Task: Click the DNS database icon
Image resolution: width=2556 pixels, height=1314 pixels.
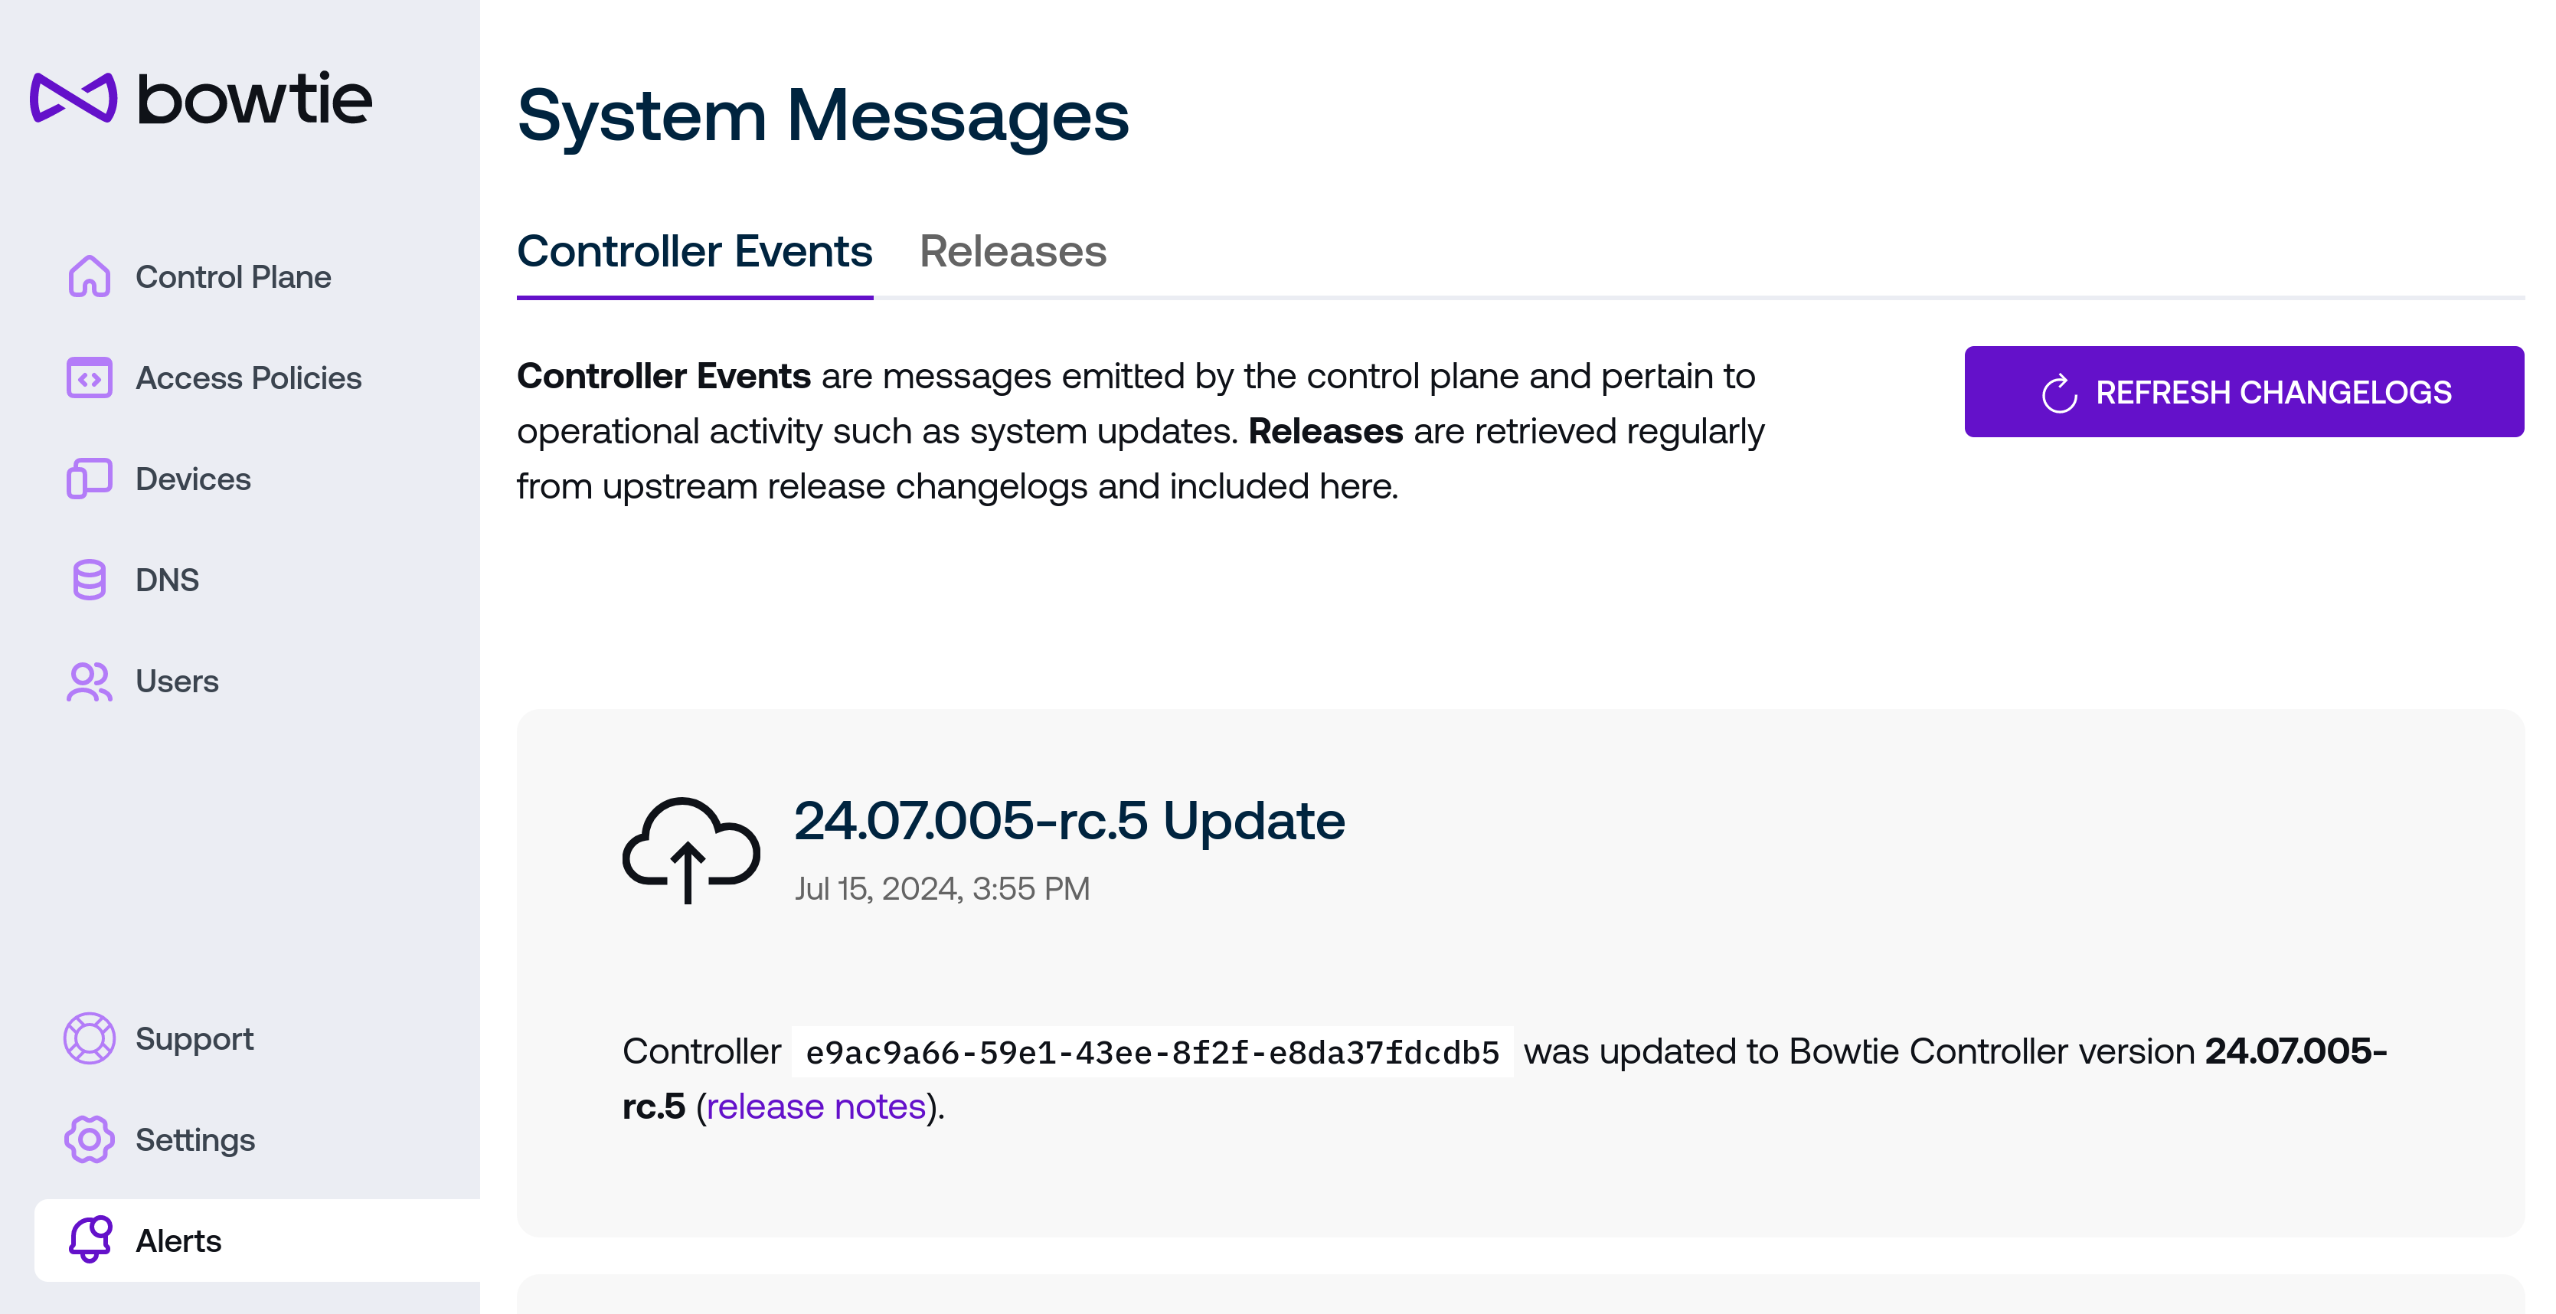Action: (90, 580)
